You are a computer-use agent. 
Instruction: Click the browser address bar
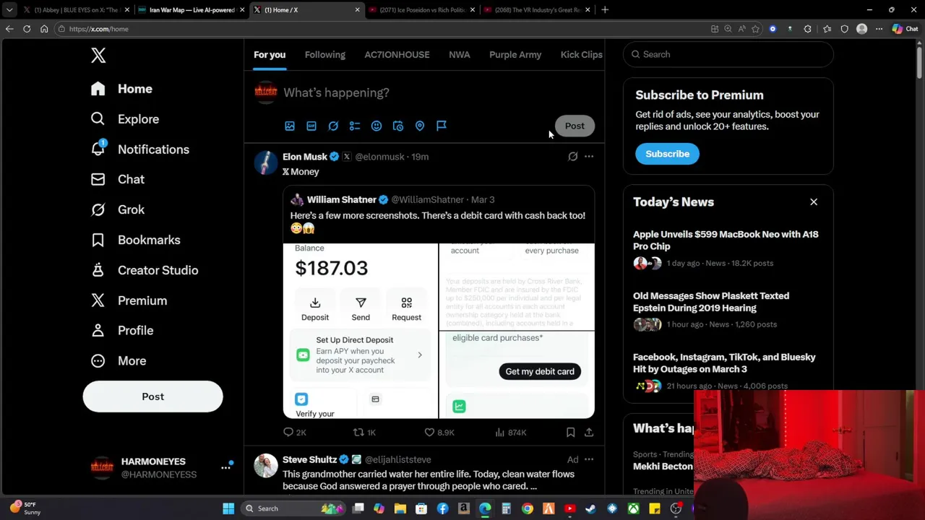pyautogui.click(x=383, y=29)
